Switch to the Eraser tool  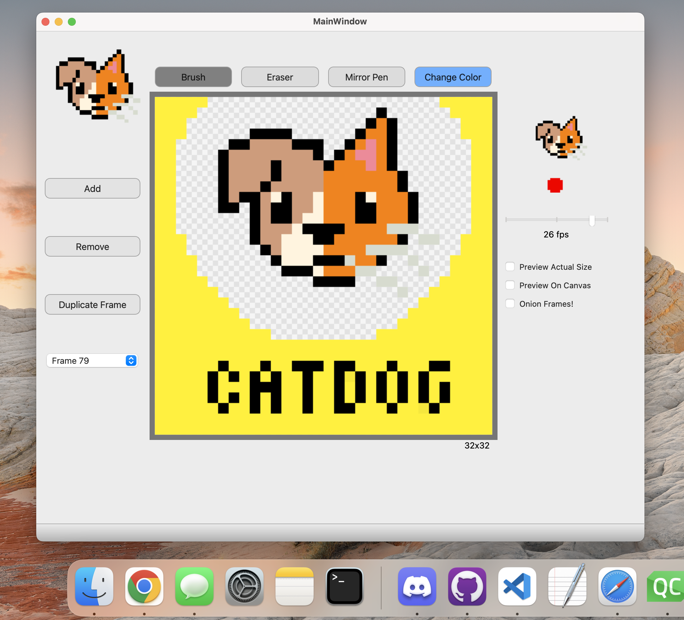point(280,77)
